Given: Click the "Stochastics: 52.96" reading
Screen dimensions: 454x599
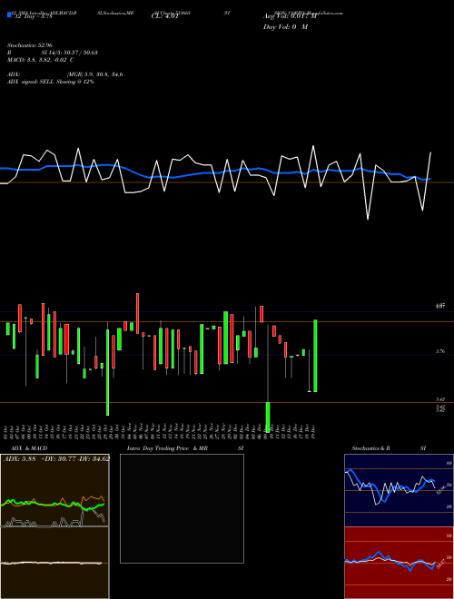Looking at the screenshot, I should pyautogui.click(x=30, y=45).
